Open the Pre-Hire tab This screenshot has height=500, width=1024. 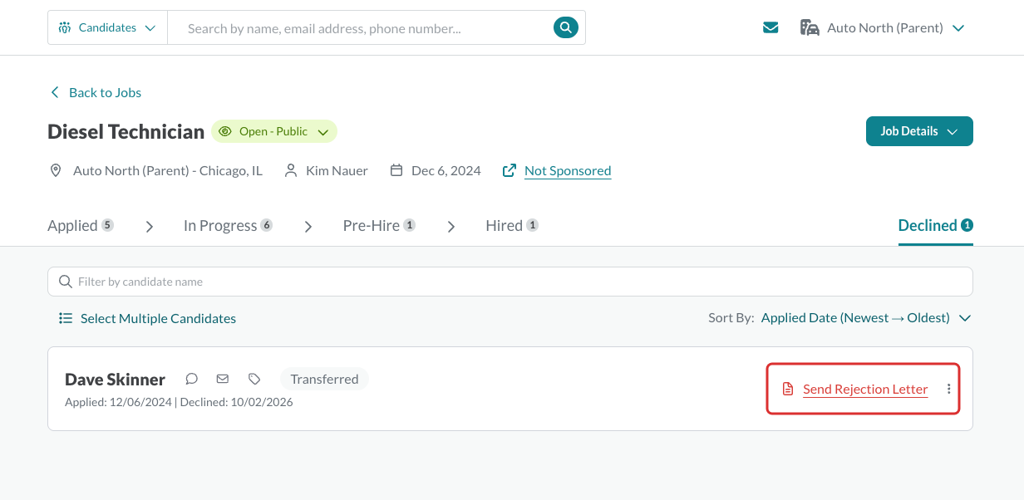pyautogui.click(x=380, y=225)
